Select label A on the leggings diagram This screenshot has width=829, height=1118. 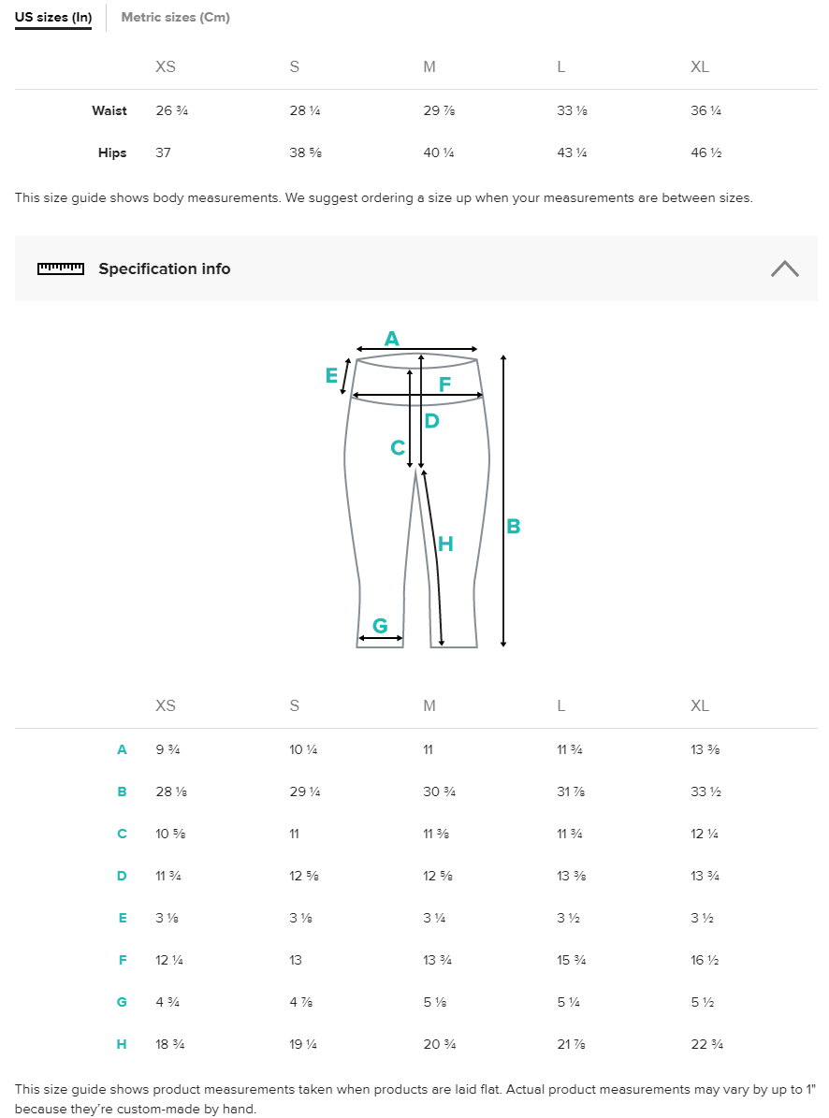[x=392, y=338]
